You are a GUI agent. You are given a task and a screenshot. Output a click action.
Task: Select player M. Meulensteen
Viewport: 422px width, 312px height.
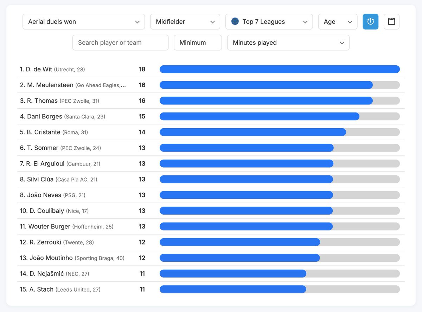click(50, 85)
